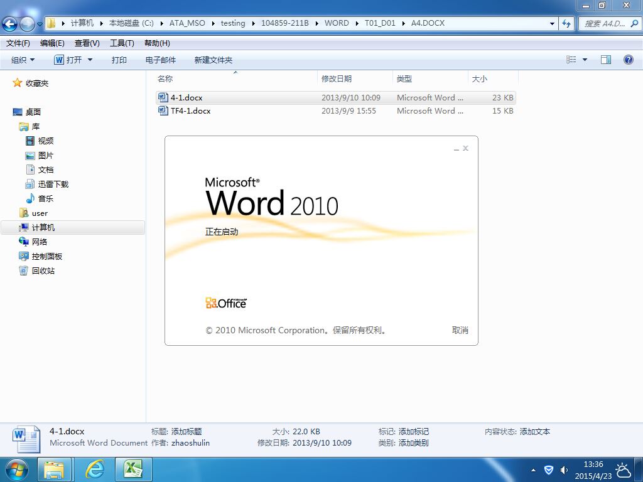
Task: Expand the view options dropdown arrow
Action: 585,60
